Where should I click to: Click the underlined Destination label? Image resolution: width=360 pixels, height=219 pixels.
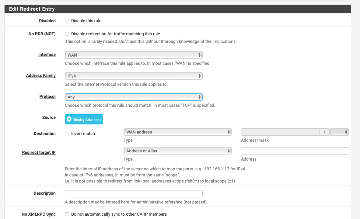coord(45,134)
